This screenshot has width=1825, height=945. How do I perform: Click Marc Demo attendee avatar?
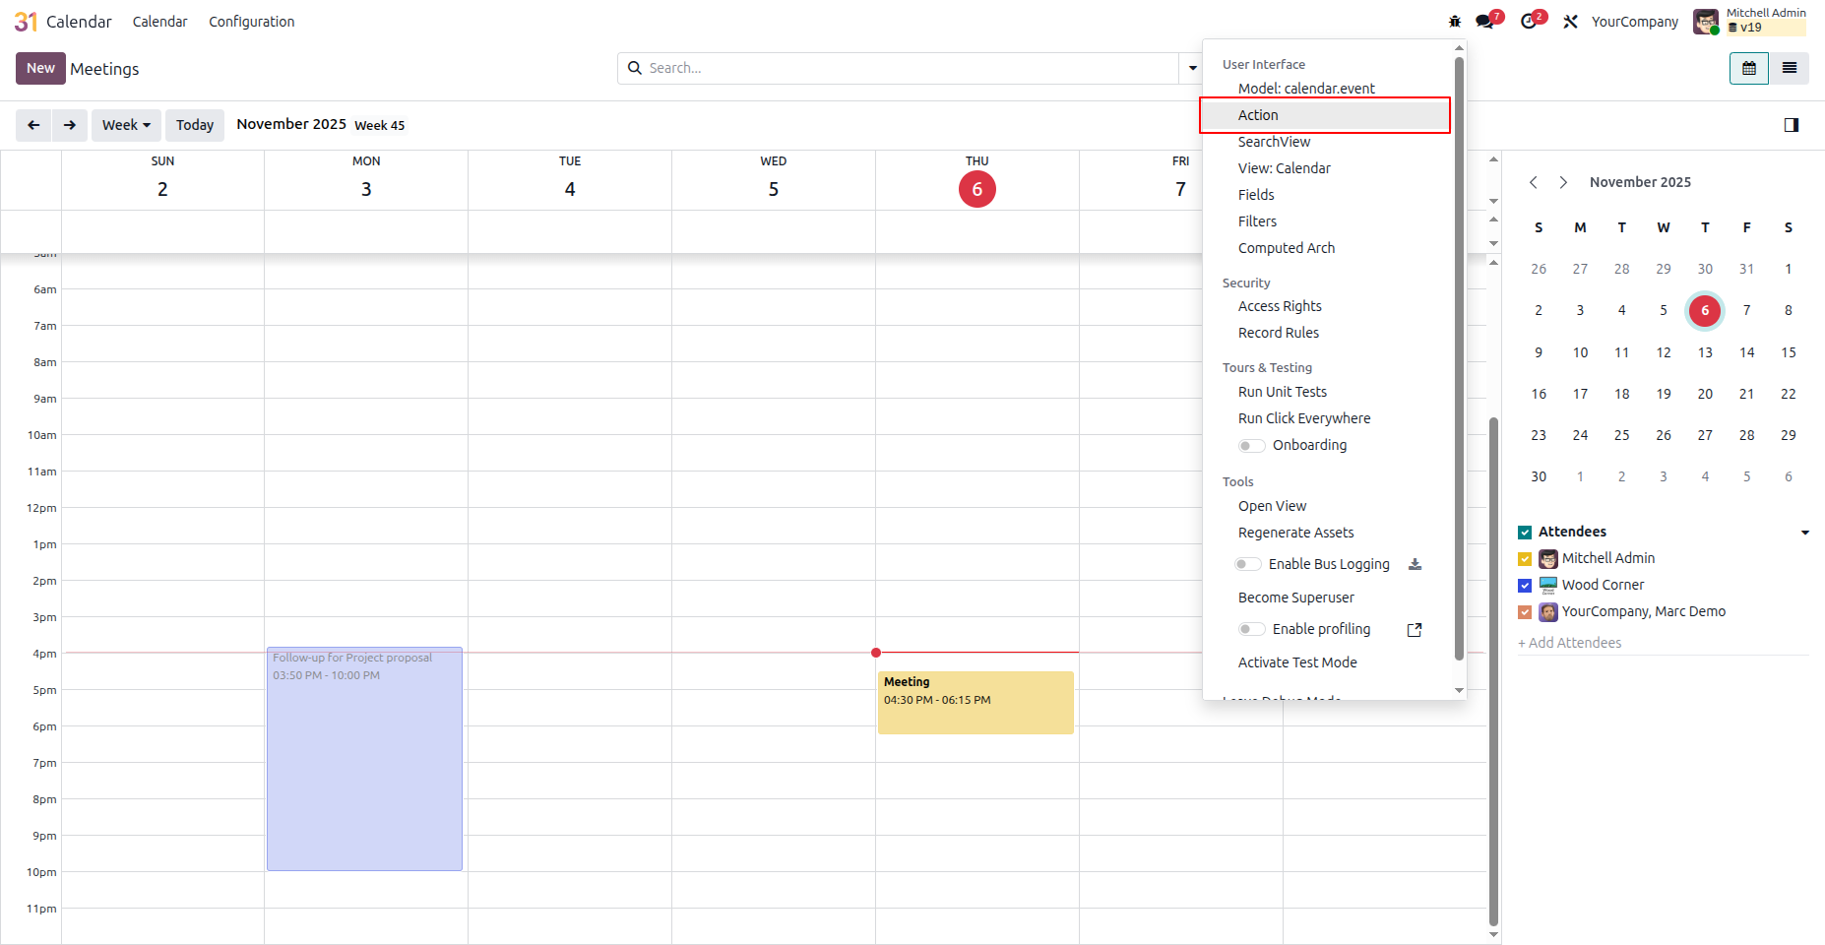(x=1548, y=612)
